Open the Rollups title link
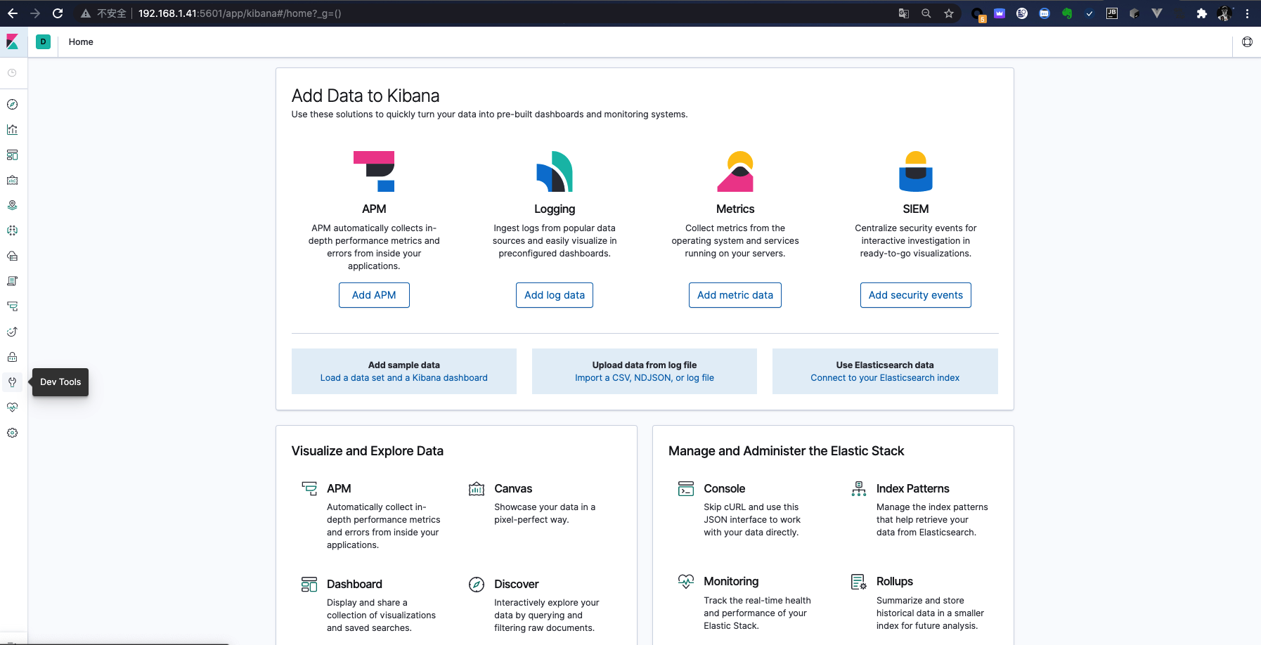 tap(895, 581)
